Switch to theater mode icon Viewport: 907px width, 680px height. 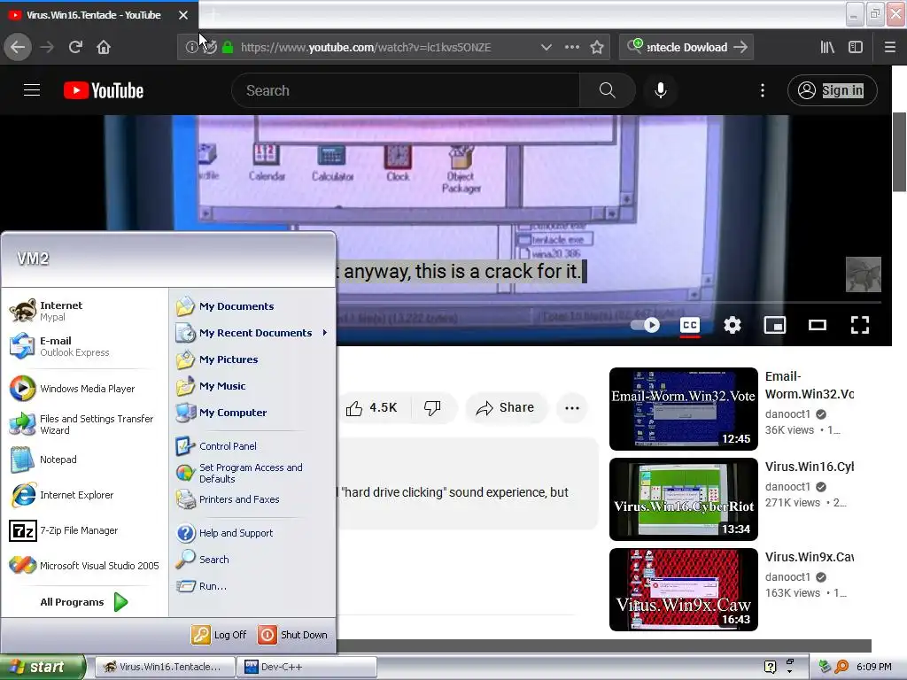(817, 325)
